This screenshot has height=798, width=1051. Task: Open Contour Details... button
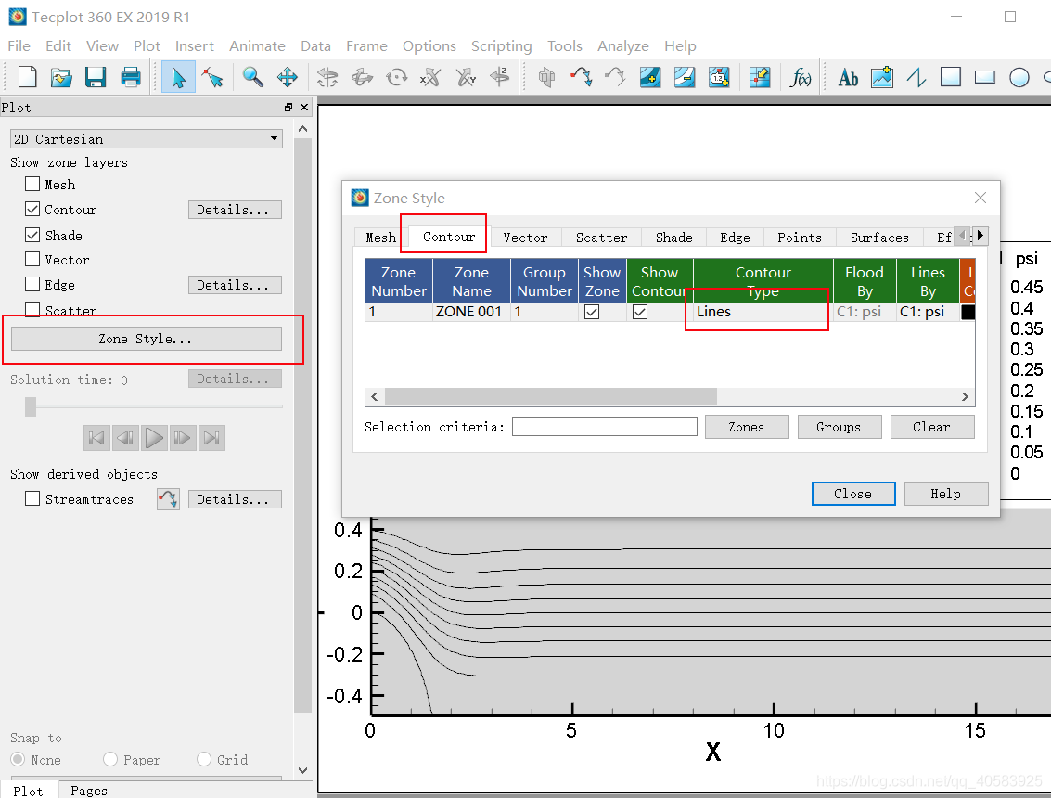coord(235,210)
